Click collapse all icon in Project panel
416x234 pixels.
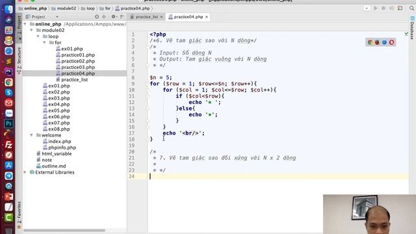pyautogui.click(x=104, y=17)
